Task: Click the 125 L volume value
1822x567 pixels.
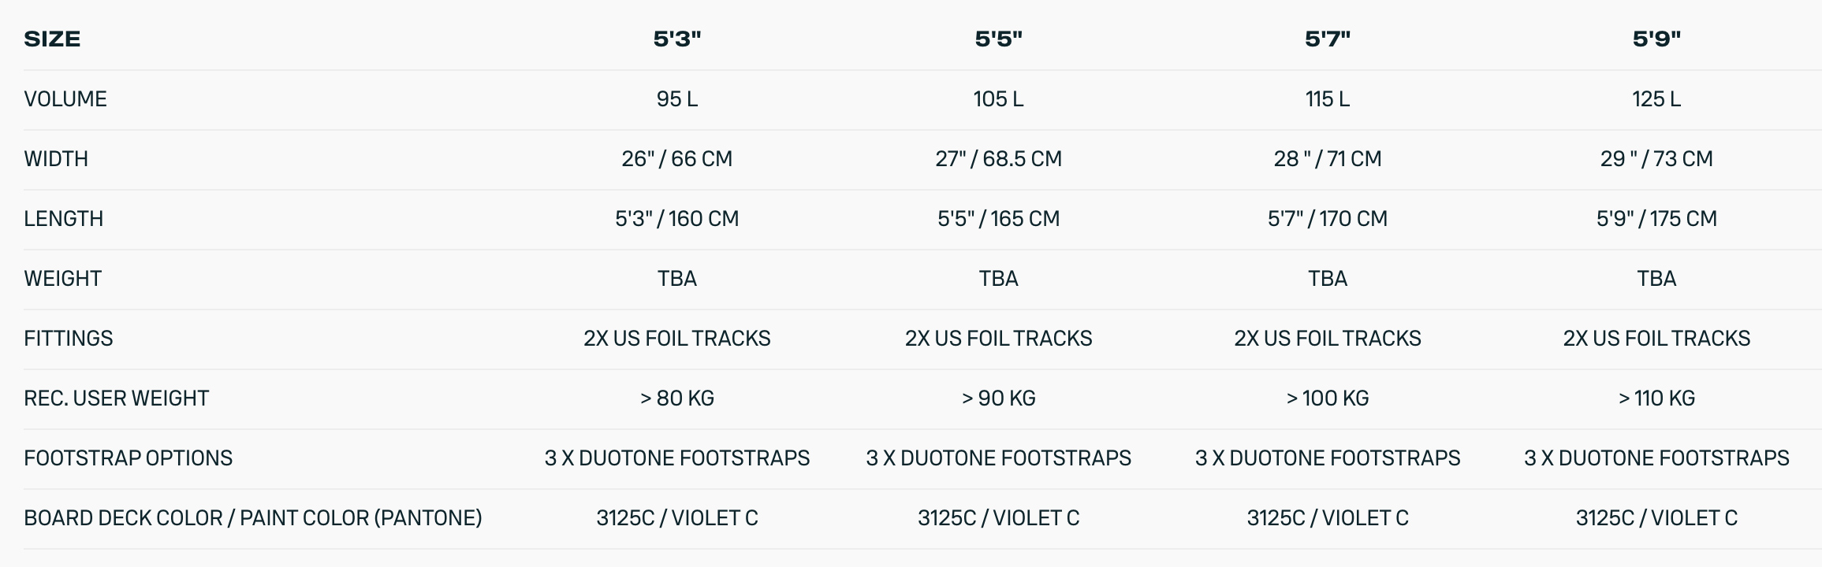Action: [x=1656, y=99]
